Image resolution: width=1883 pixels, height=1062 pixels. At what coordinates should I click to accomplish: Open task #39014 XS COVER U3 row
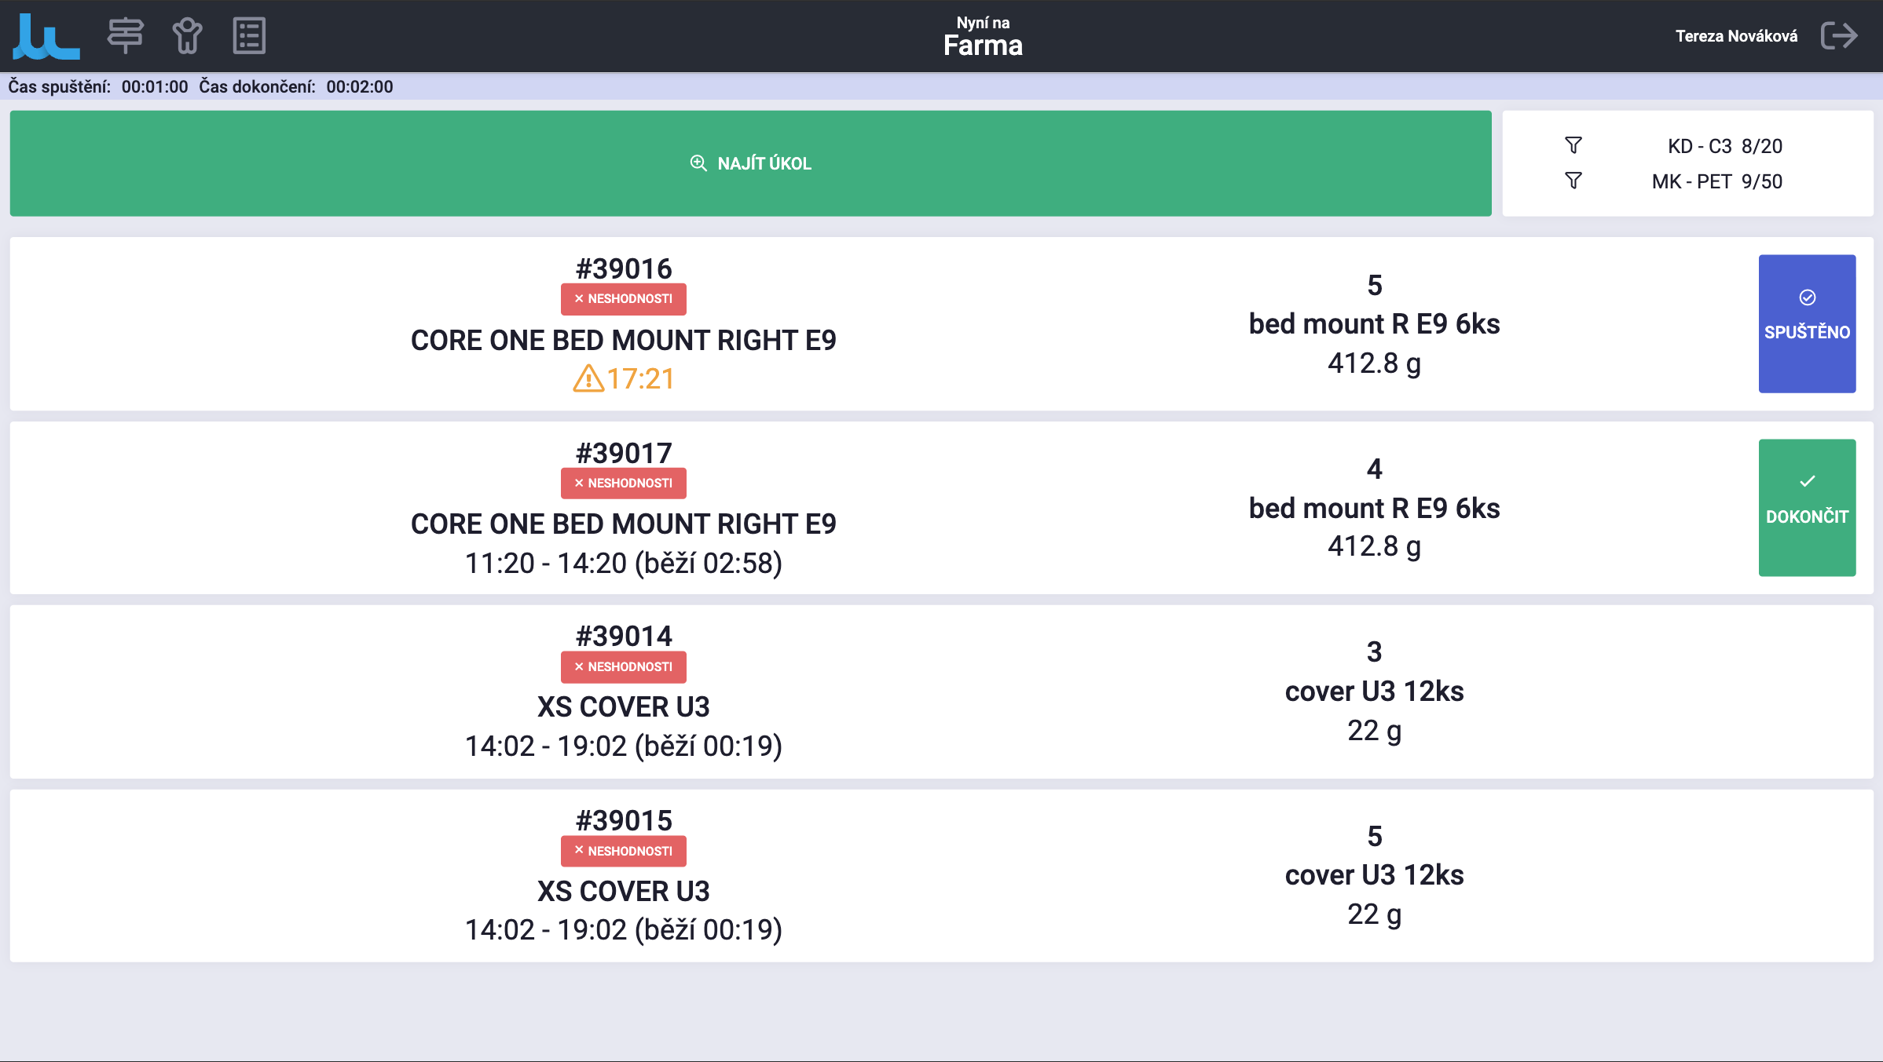click(941, 692)
